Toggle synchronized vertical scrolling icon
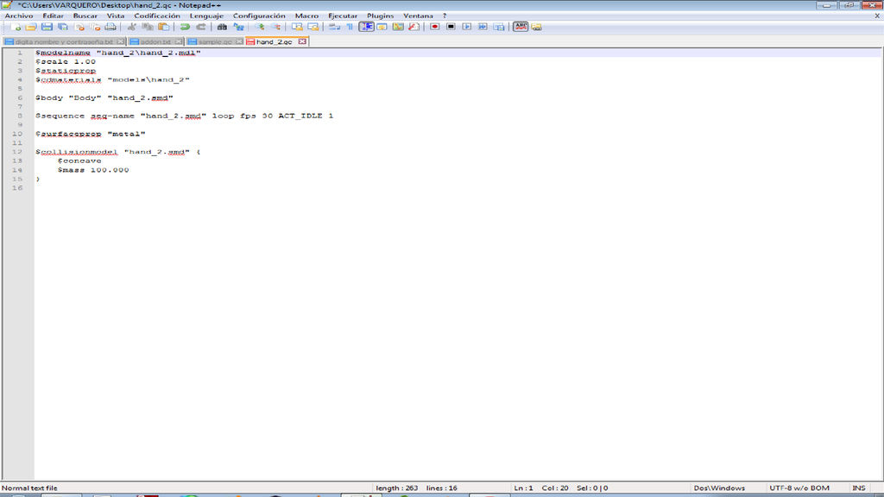 click(297, 27)
